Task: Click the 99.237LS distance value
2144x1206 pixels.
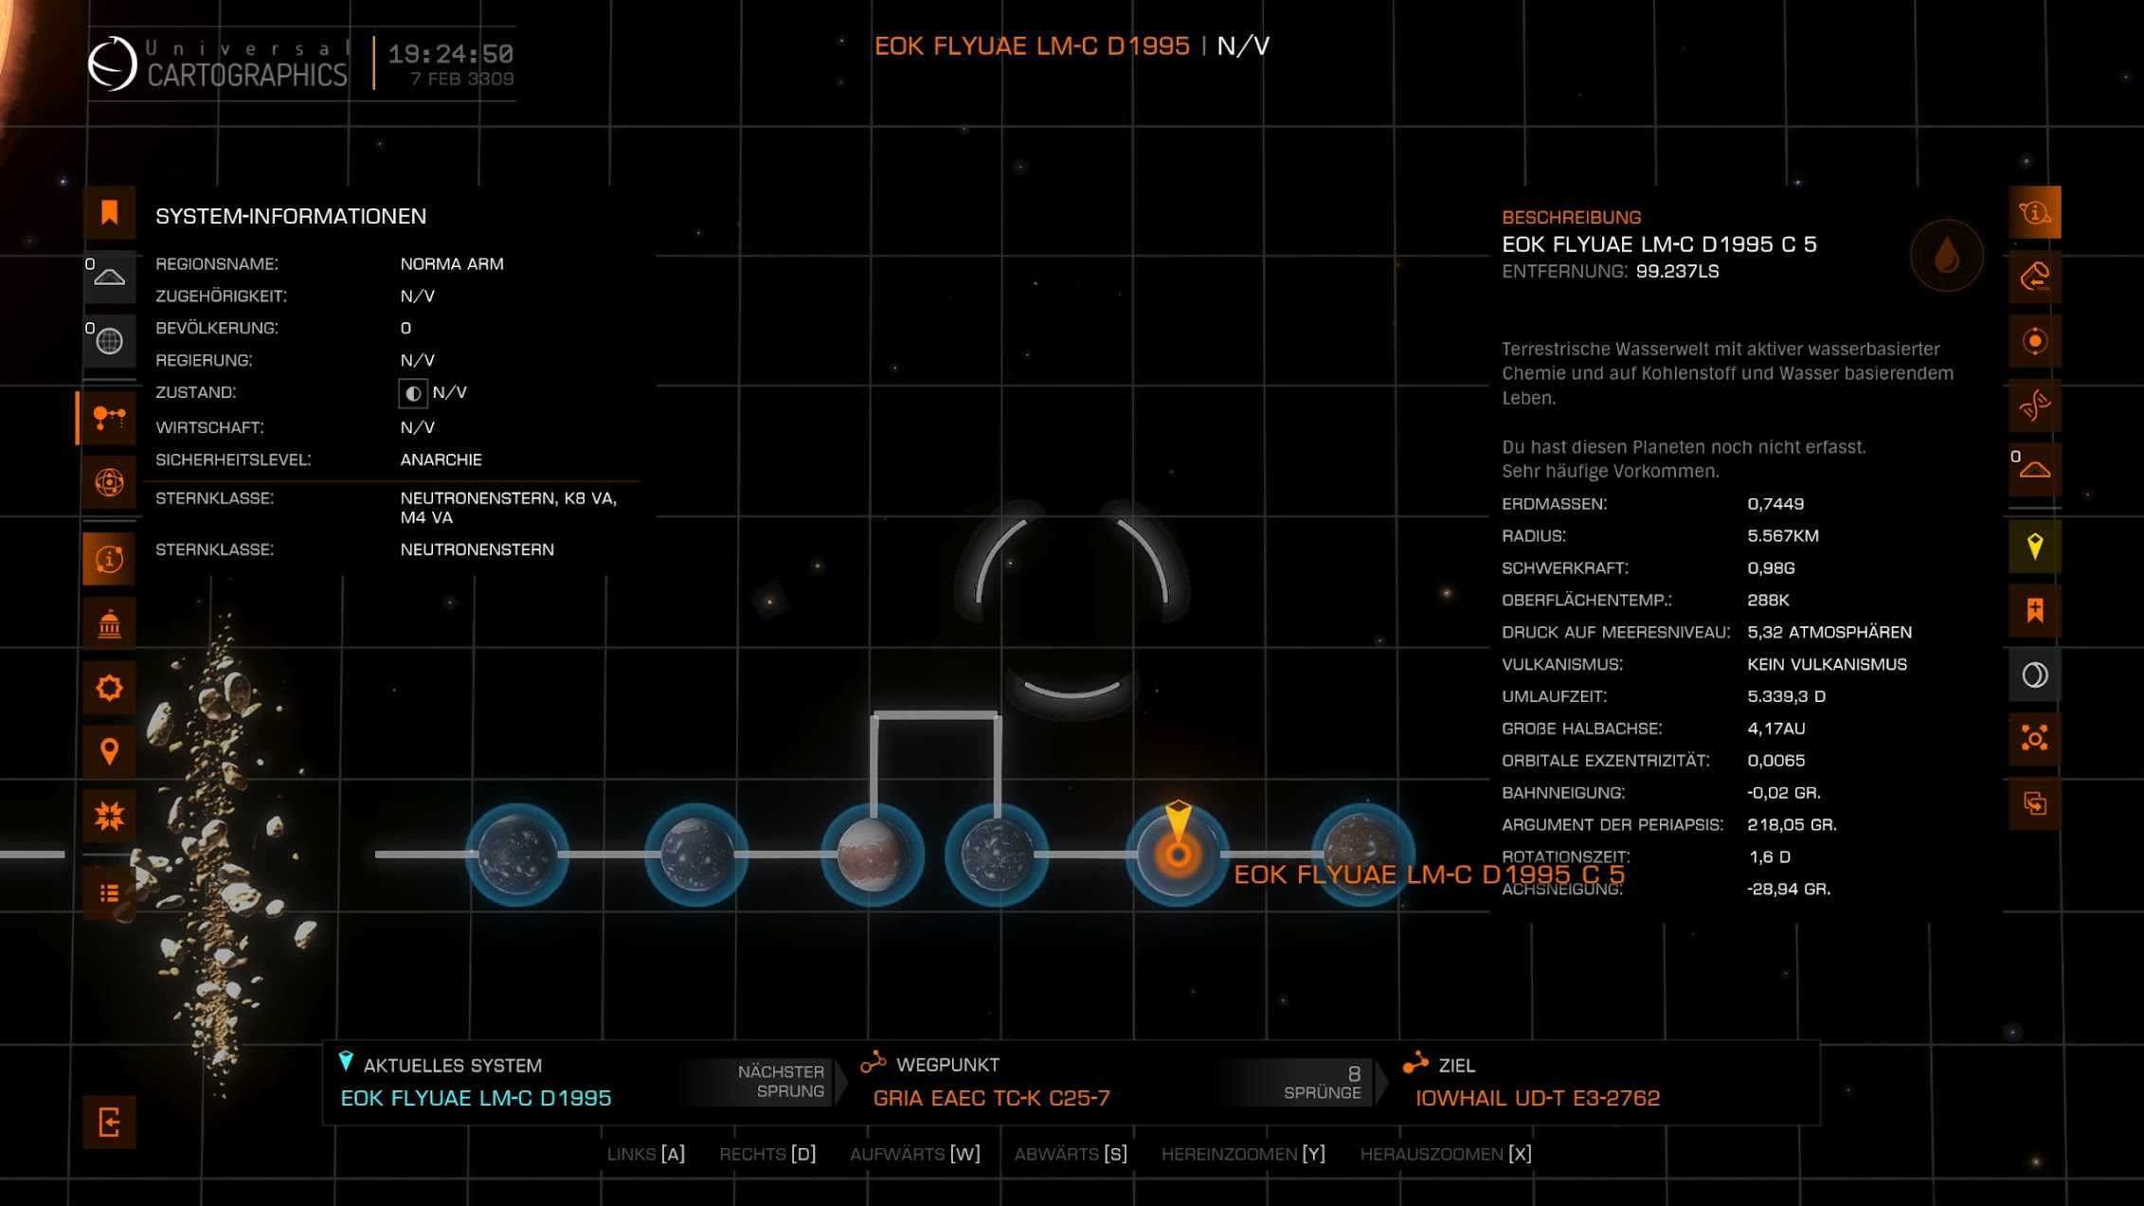Action: point(1677,271)
